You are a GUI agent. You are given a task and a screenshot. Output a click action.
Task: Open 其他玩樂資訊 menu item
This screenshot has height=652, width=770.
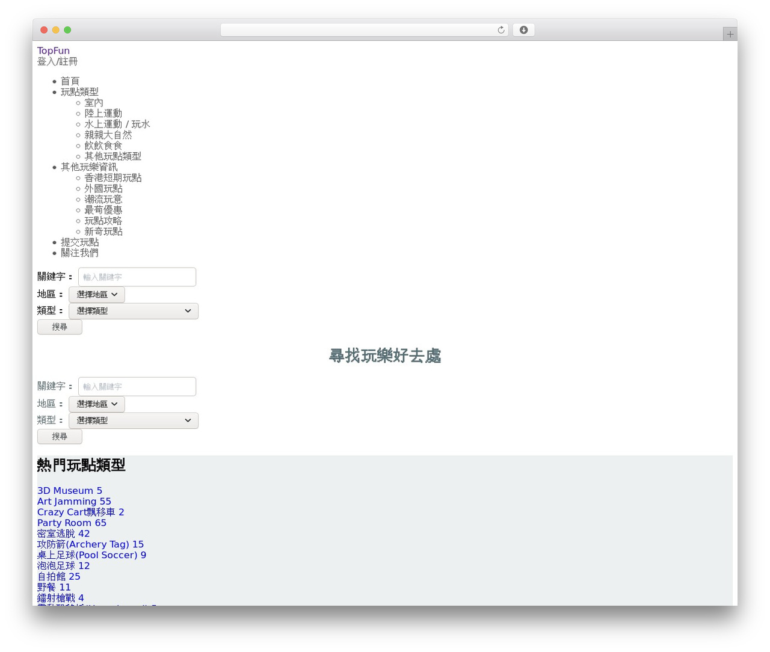click(89, 167)
